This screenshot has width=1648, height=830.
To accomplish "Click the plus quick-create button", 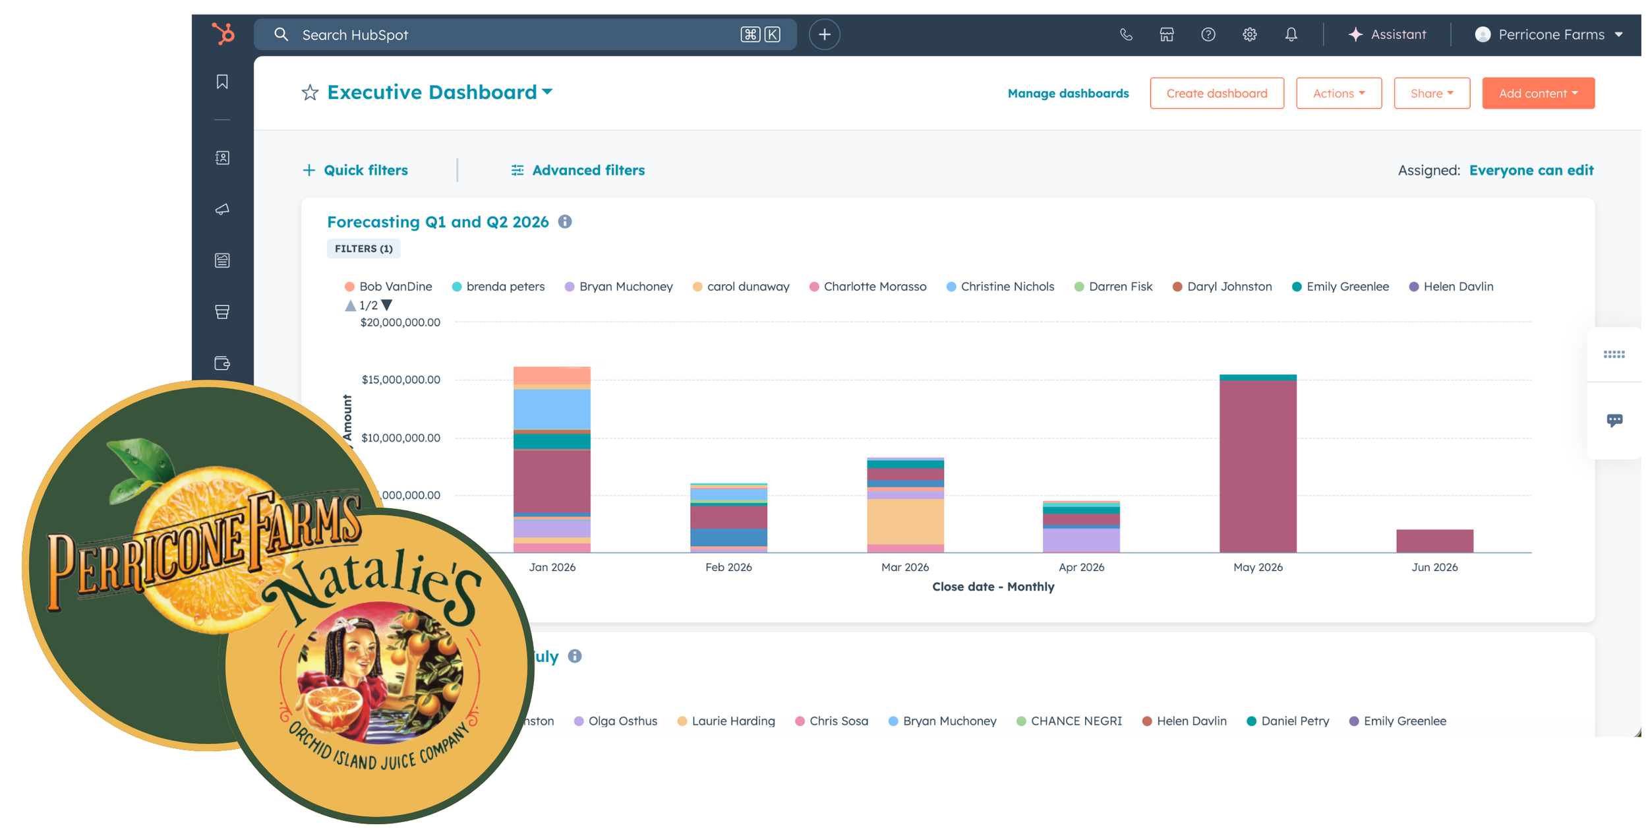I will [824, 34].
